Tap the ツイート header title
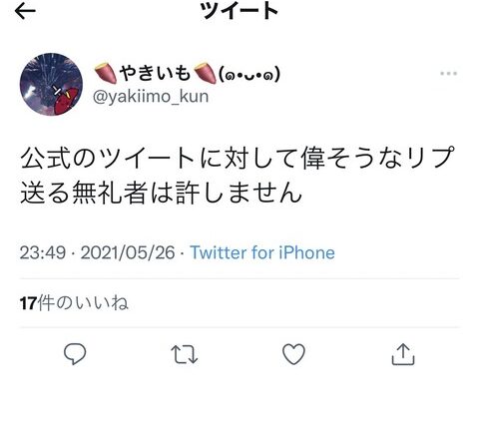 point(239,11)
